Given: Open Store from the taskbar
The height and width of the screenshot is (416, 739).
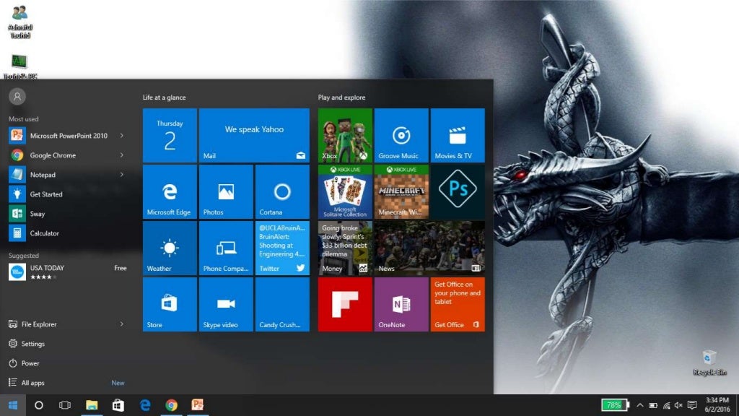Looking at the screenshot, I should (118, 405).
